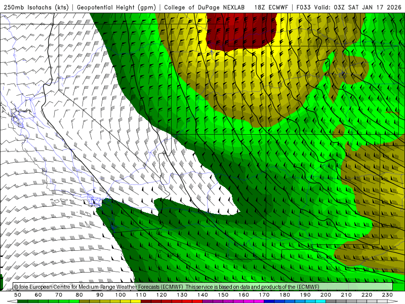Image resolution: width=405 pixels, height=304 pixels.
Task: Click the dark blue swatch just right of 170
Action: tap(269, 301)
